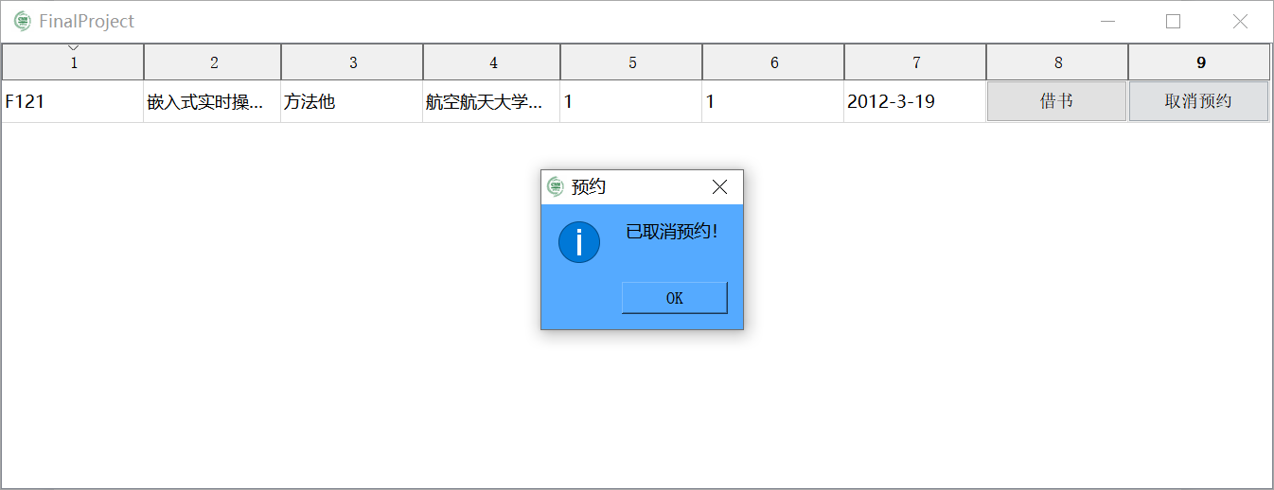Click OK in the 预约 dialog
1274x490 pixels.
click(x=674, y=298)
